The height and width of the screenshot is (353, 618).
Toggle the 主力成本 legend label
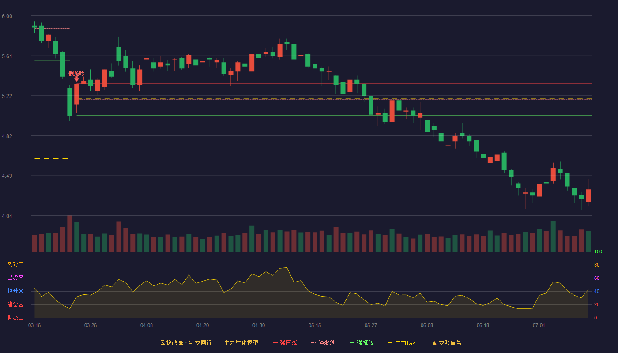click(406, 342)
